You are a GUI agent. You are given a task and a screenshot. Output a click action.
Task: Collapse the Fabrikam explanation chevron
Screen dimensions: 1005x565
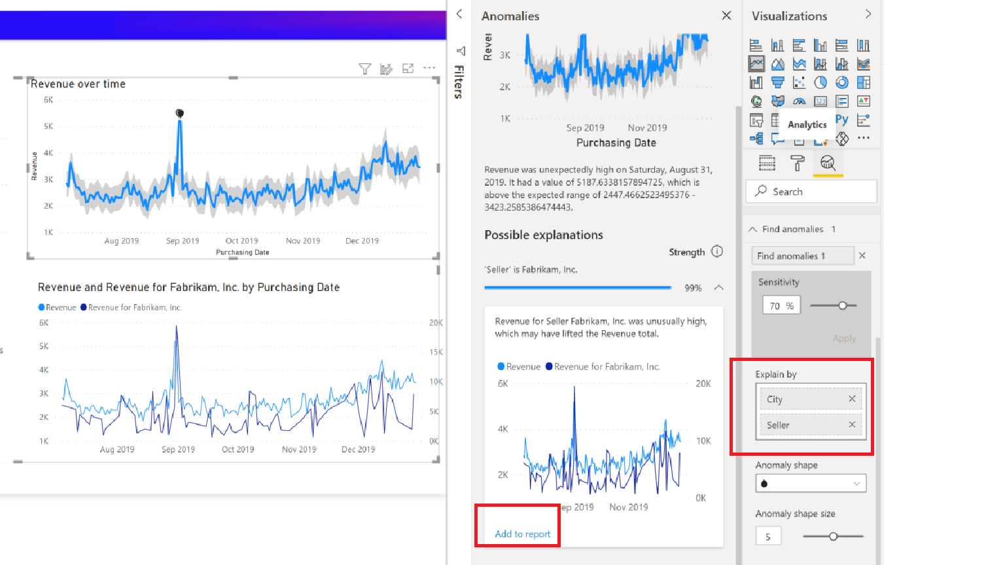pos(719,288)
